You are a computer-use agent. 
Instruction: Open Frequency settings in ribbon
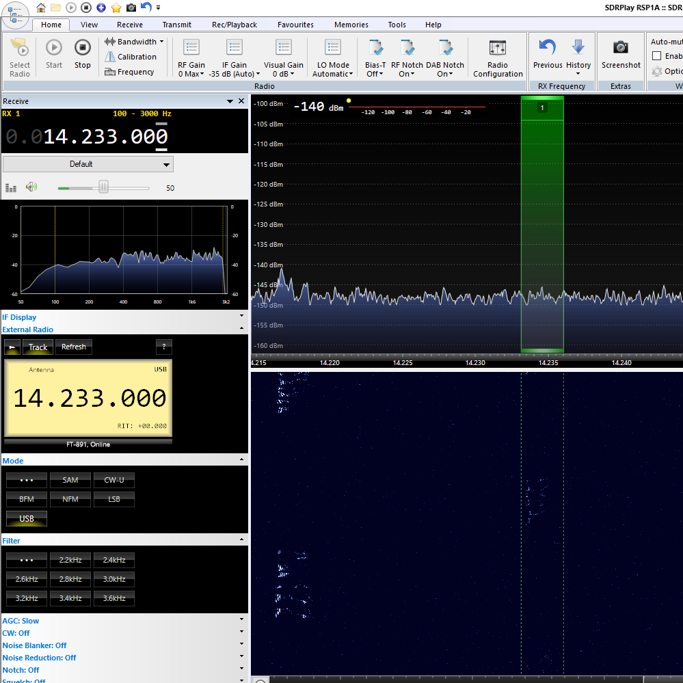click(x=129, y=72)
